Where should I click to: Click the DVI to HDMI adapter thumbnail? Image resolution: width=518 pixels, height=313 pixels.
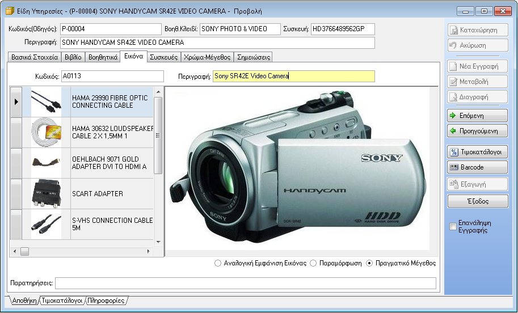coord(47,163)
